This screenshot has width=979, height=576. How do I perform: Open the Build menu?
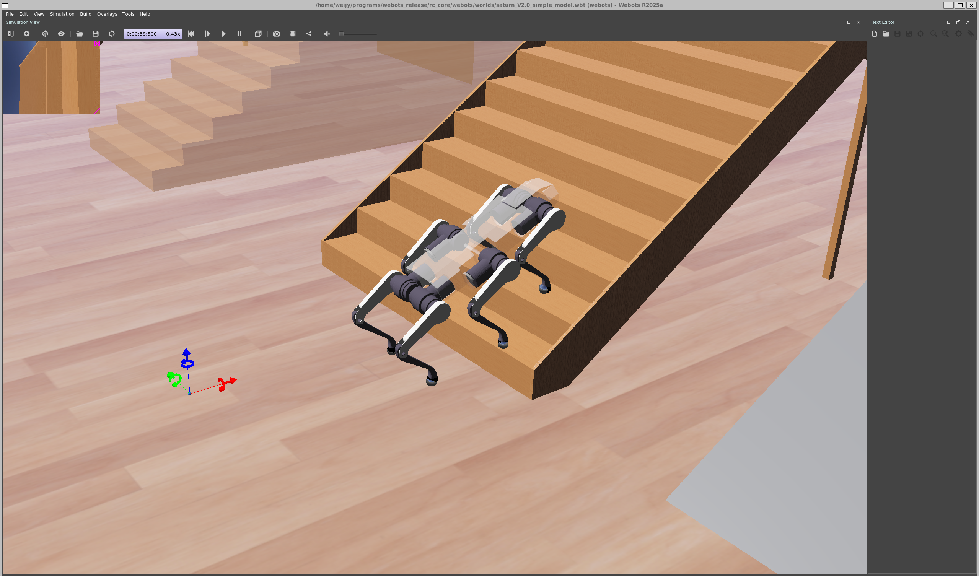85,14
